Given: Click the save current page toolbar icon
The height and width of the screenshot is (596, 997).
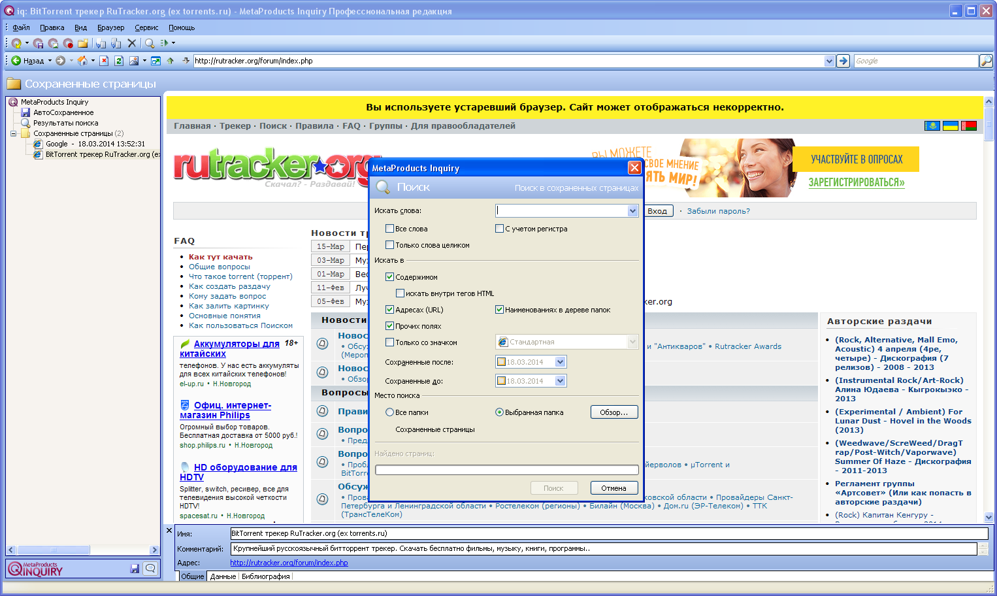Looking at the screenshot, I should click(39, 43).
